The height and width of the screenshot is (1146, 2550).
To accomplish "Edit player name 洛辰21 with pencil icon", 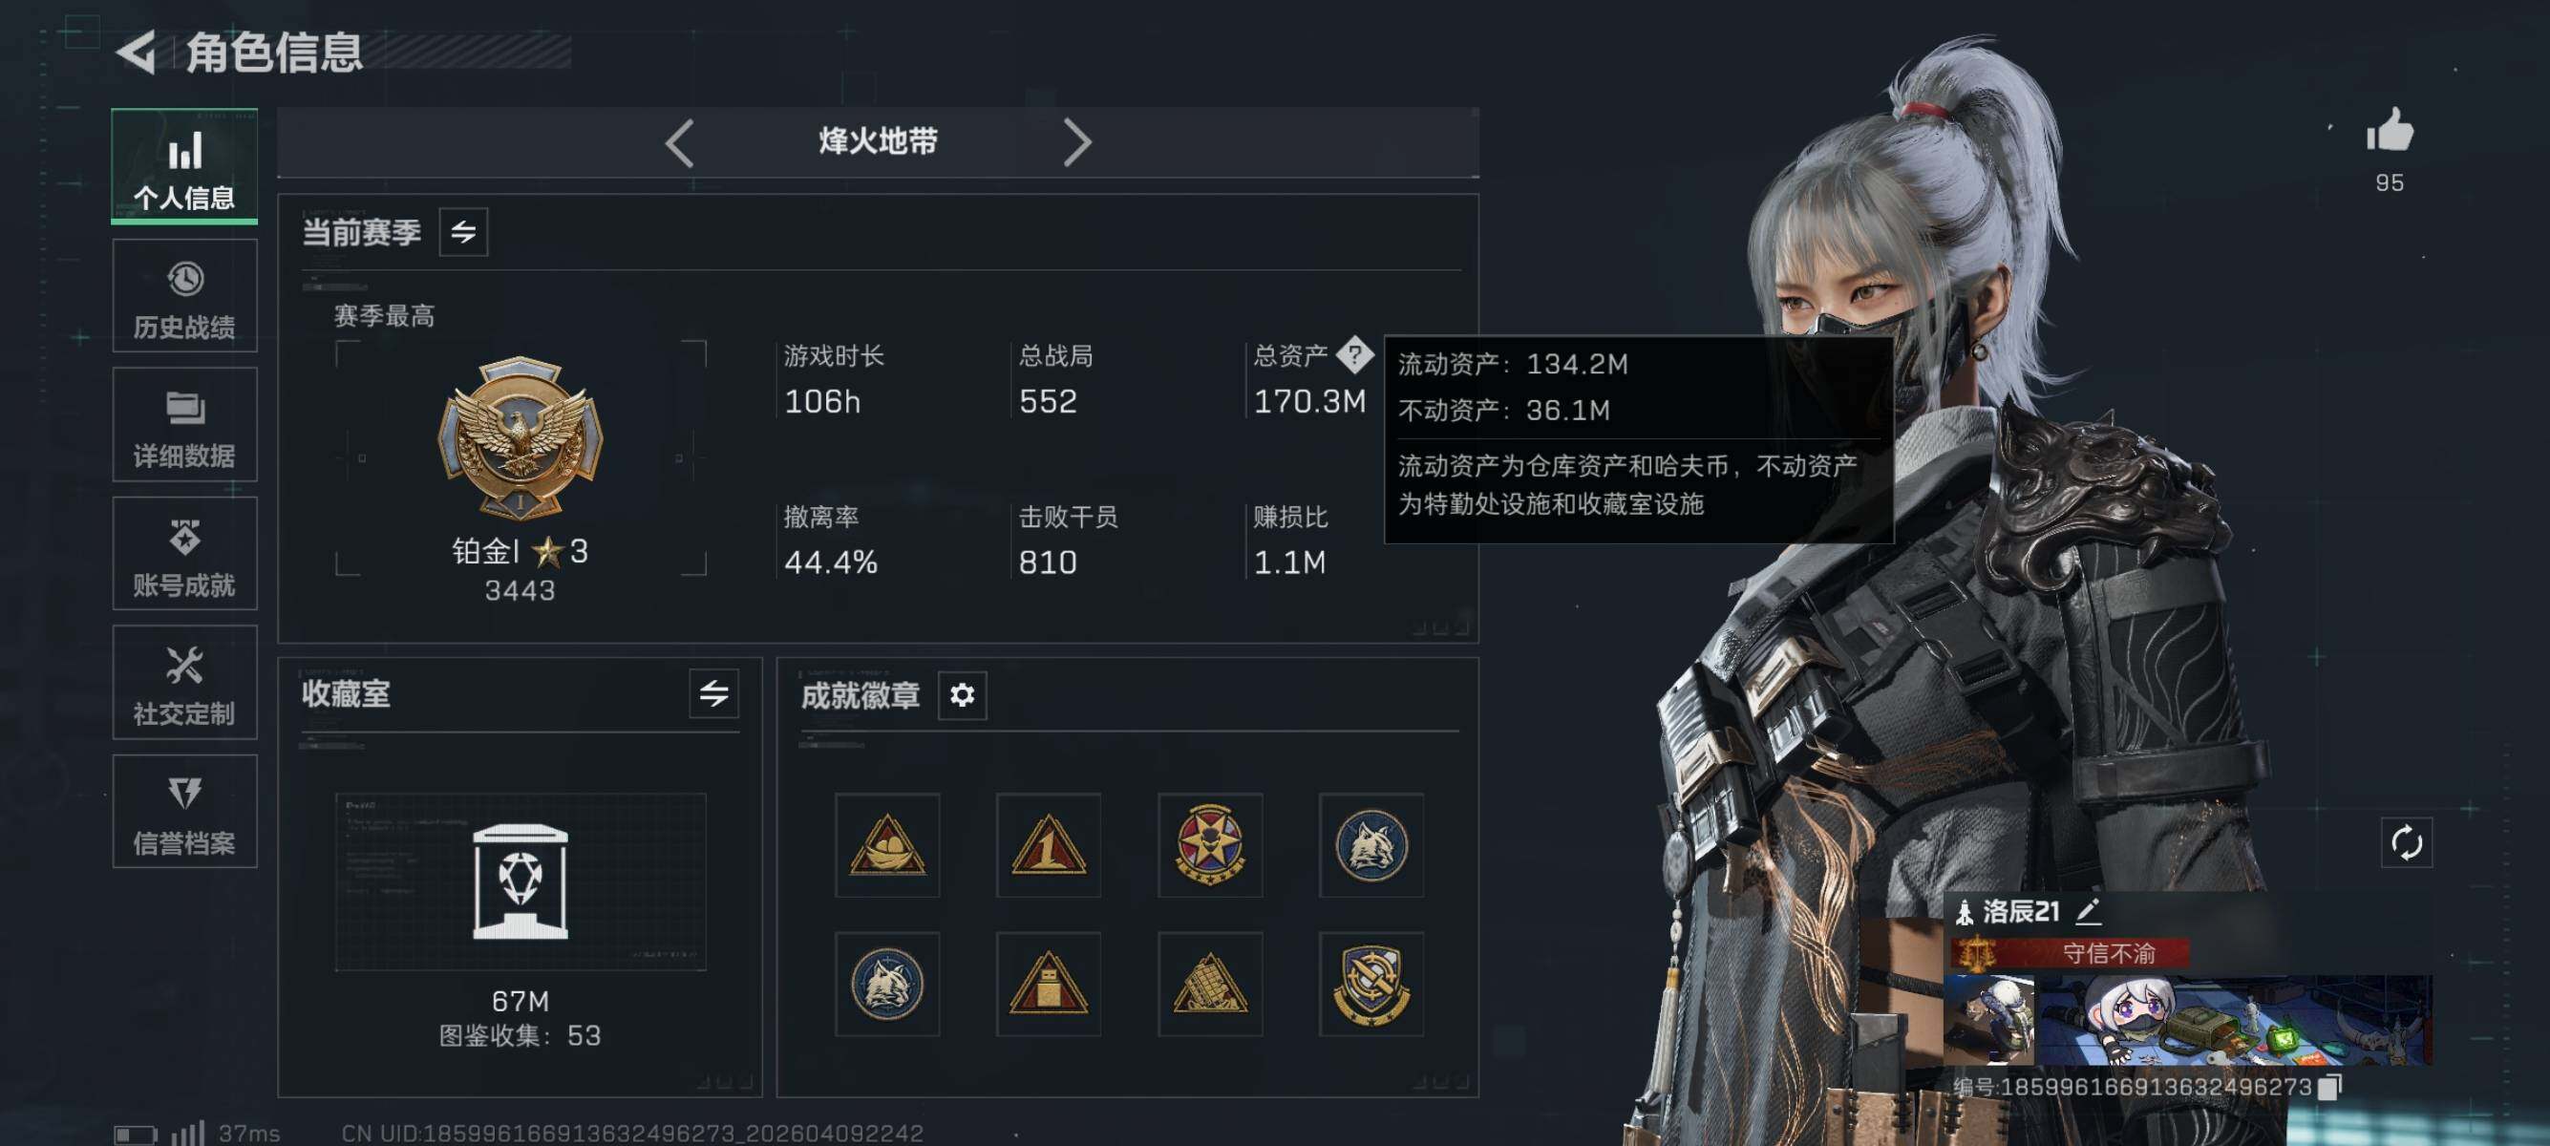I will click(2088, 911).
